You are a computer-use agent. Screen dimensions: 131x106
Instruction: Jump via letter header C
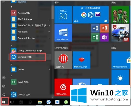pos(11,45)
